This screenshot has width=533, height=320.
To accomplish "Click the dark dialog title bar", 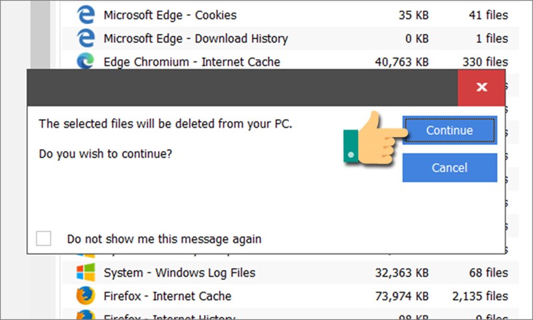I will click(240, 87).
